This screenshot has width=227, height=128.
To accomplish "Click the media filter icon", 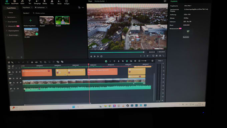I will (79, 8).
